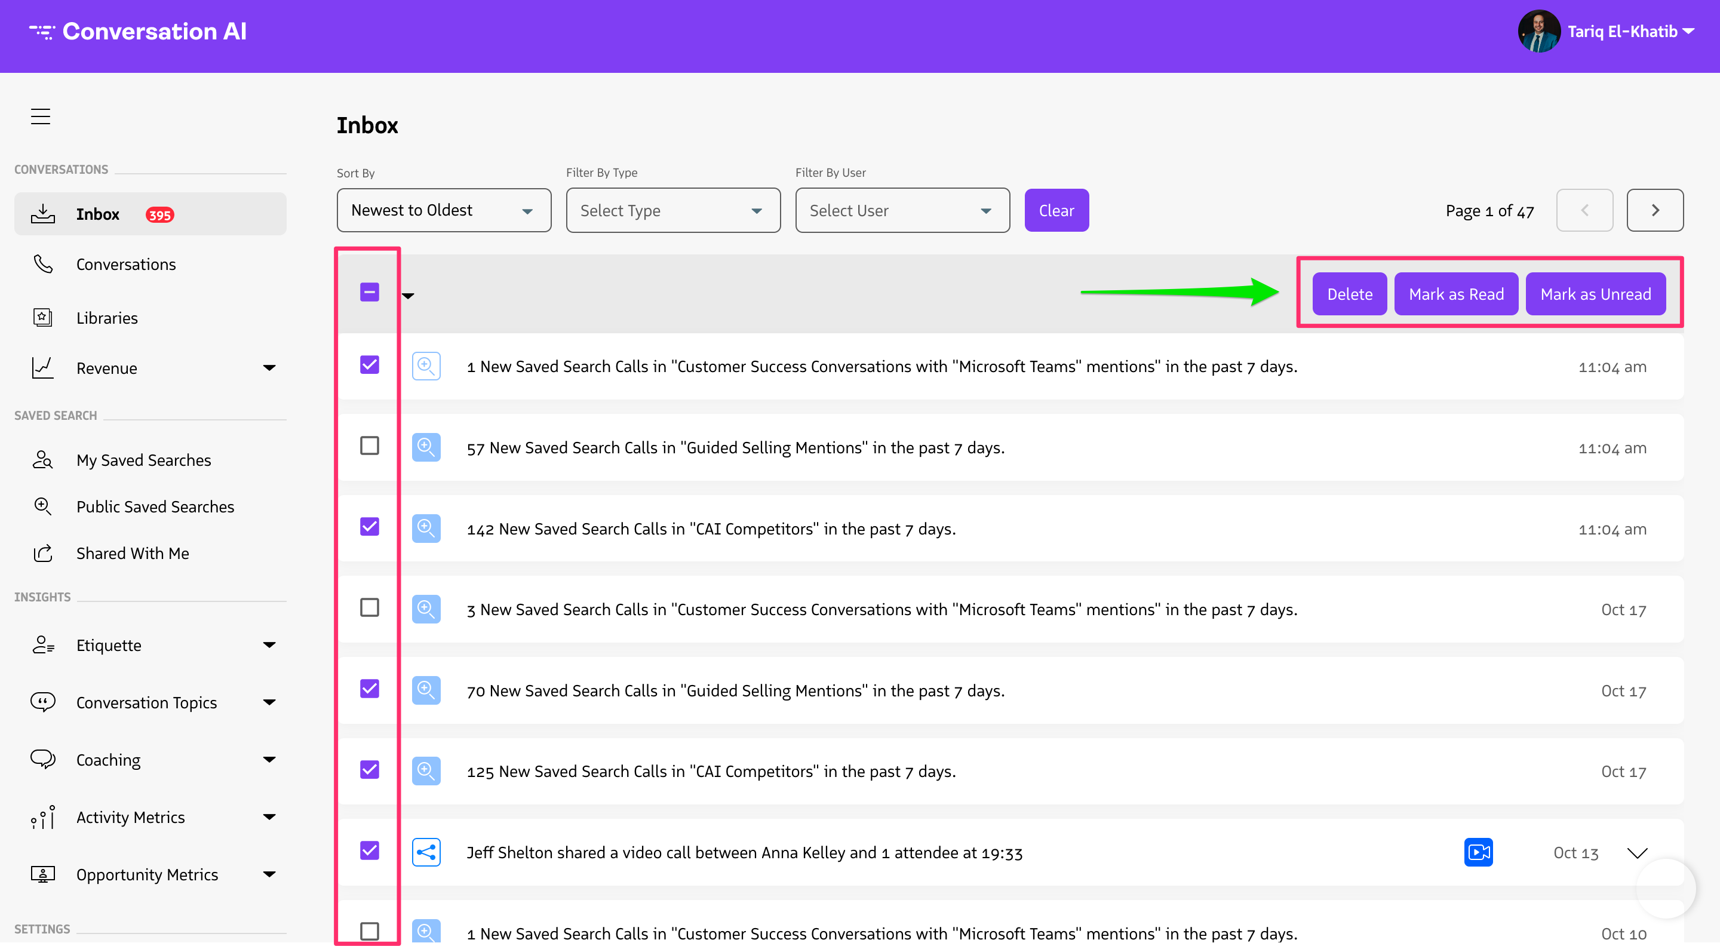
Task: Click the Public Saved Searches magnifier icon
Action: [x=42, y=506]
